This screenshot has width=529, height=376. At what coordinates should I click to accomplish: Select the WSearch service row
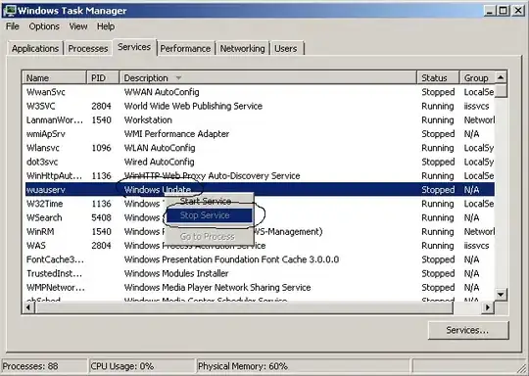tap(260, 217)
